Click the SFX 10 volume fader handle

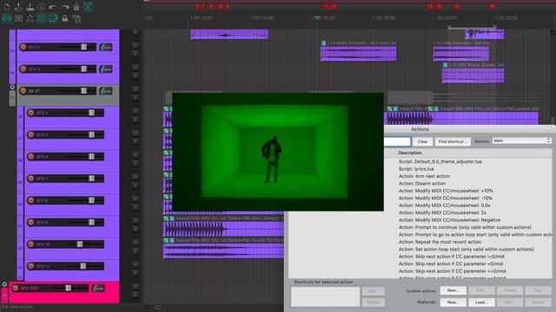click(80, 244)
